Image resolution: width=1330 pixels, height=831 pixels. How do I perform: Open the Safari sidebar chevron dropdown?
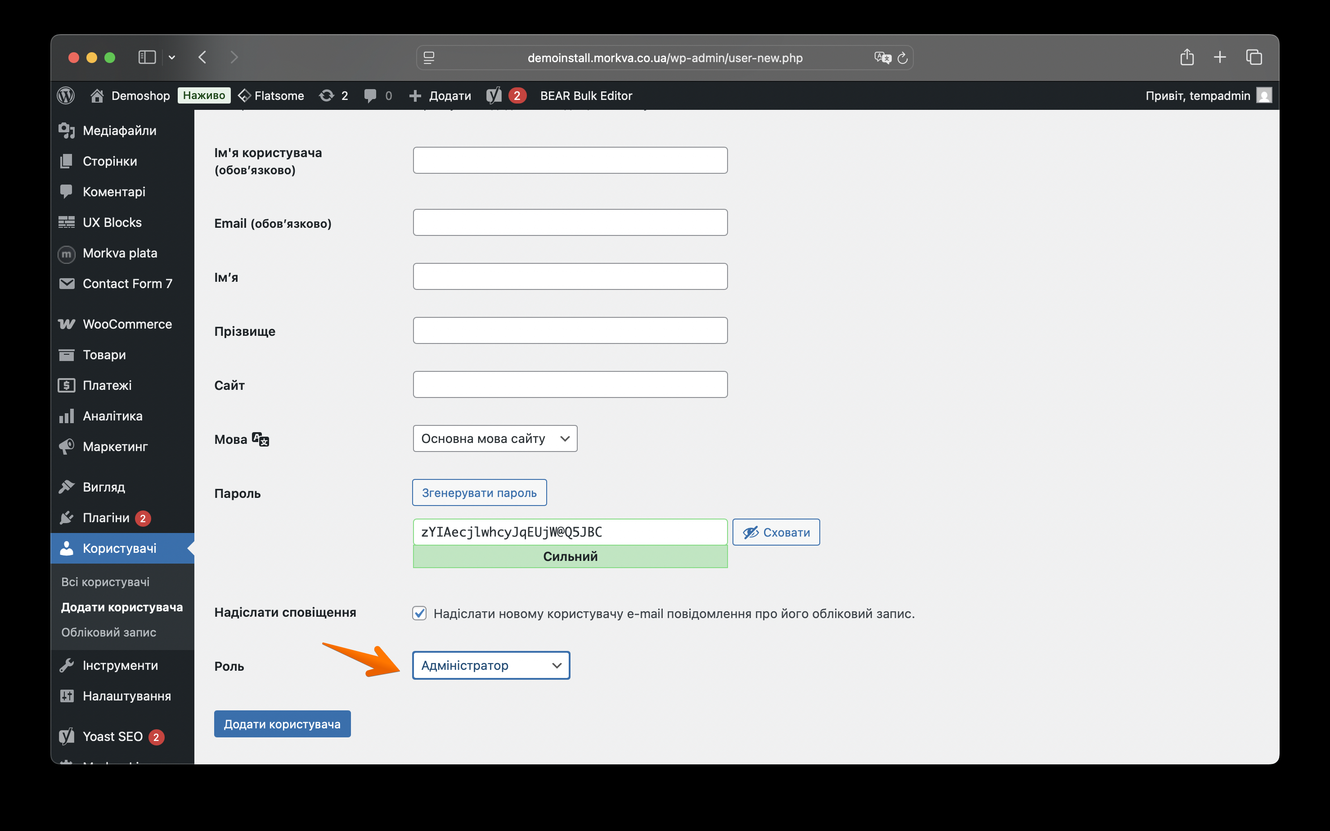(172, 57)
